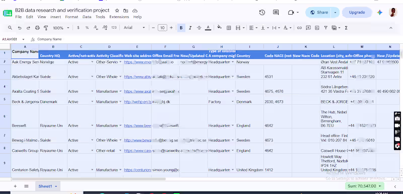Open Share options dropdown arrow
This screenshot has width=403, height=194.
[335, 12]
